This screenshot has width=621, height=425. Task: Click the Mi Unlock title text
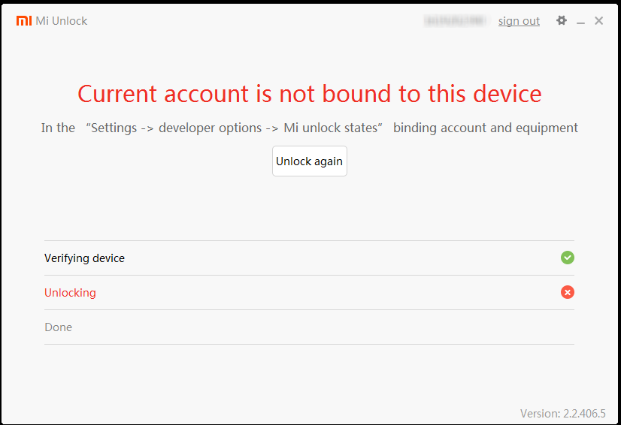point(62,21)
